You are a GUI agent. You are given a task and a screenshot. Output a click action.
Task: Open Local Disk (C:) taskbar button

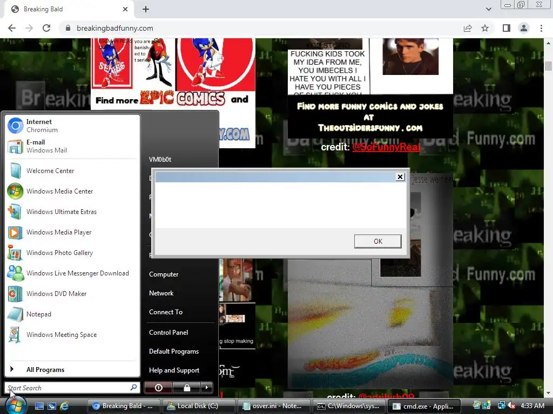199,406
